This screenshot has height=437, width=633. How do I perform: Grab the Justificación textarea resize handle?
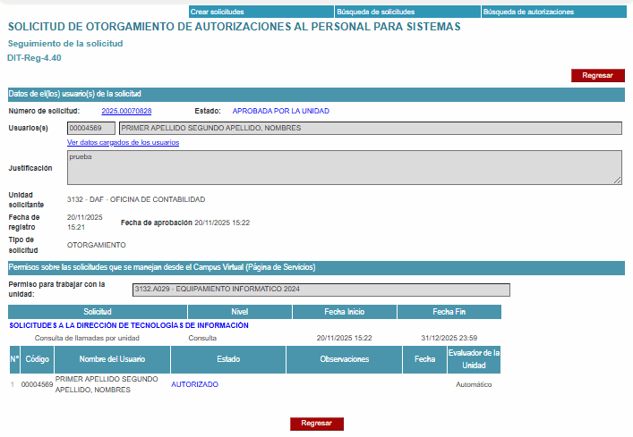pos(617,181)
